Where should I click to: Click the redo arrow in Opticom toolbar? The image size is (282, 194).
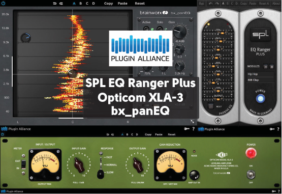(112, 134)
